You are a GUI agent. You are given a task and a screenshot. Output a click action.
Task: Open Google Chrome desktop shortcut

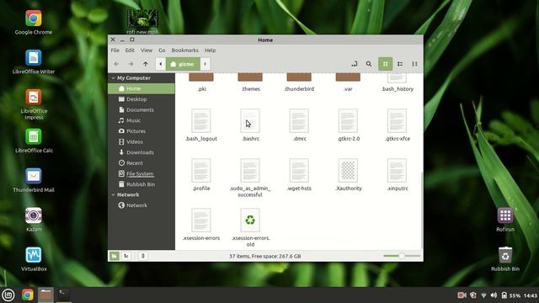[x=34, y=23]
